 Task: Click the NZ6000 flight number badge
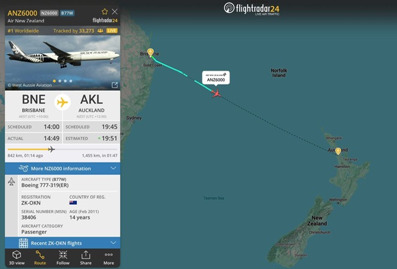click(49, 13)
